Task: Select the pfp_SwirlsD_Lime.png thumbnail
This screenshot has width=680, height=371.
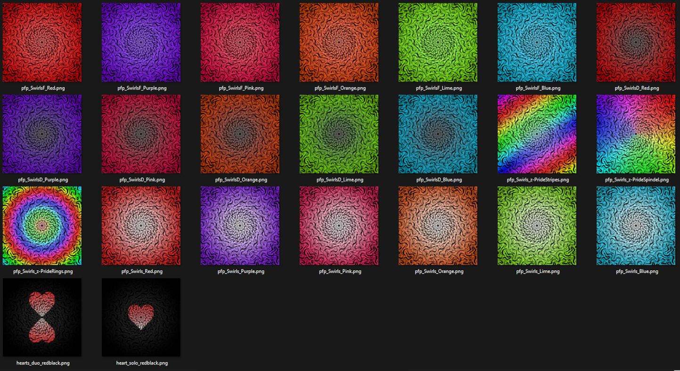Action: tap(339, 134)
